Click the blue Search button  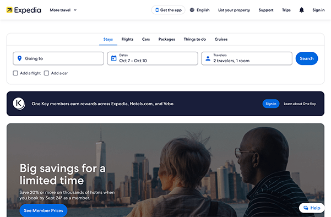[307, 58]
